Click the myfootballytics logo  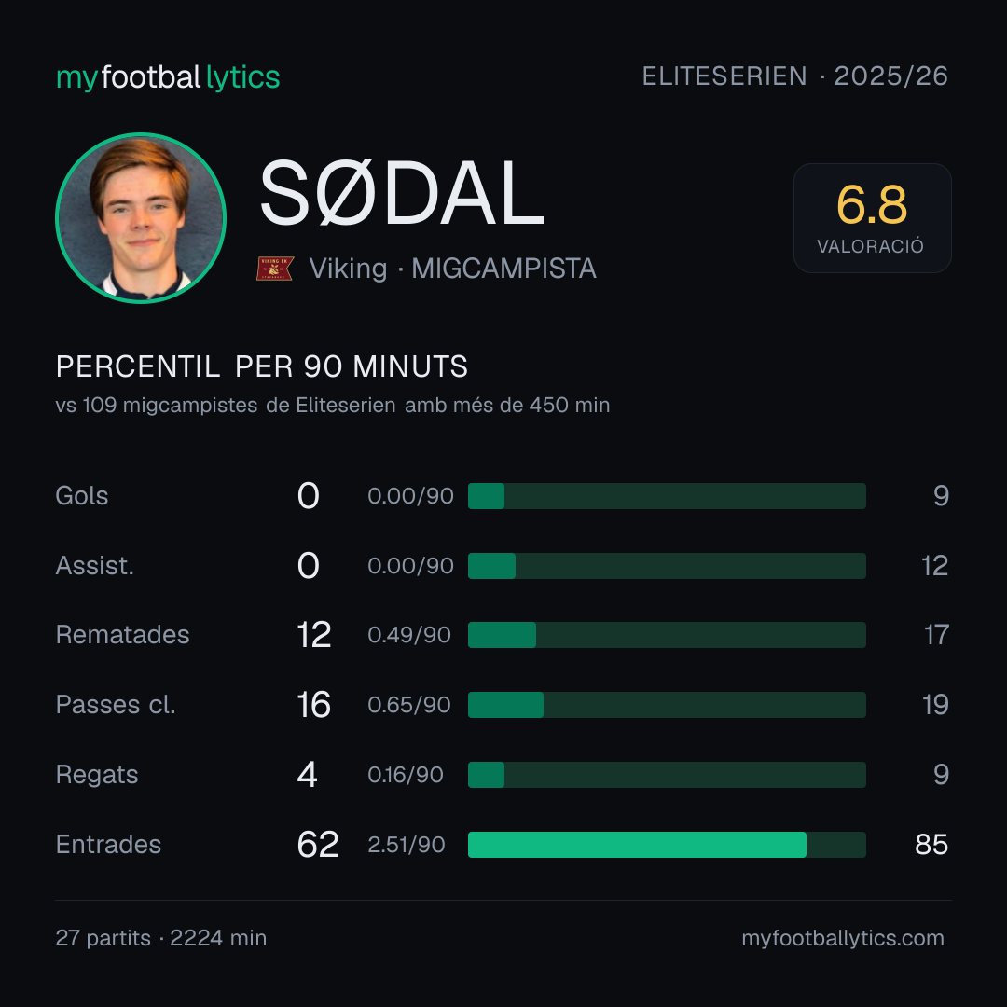[168, 77]
